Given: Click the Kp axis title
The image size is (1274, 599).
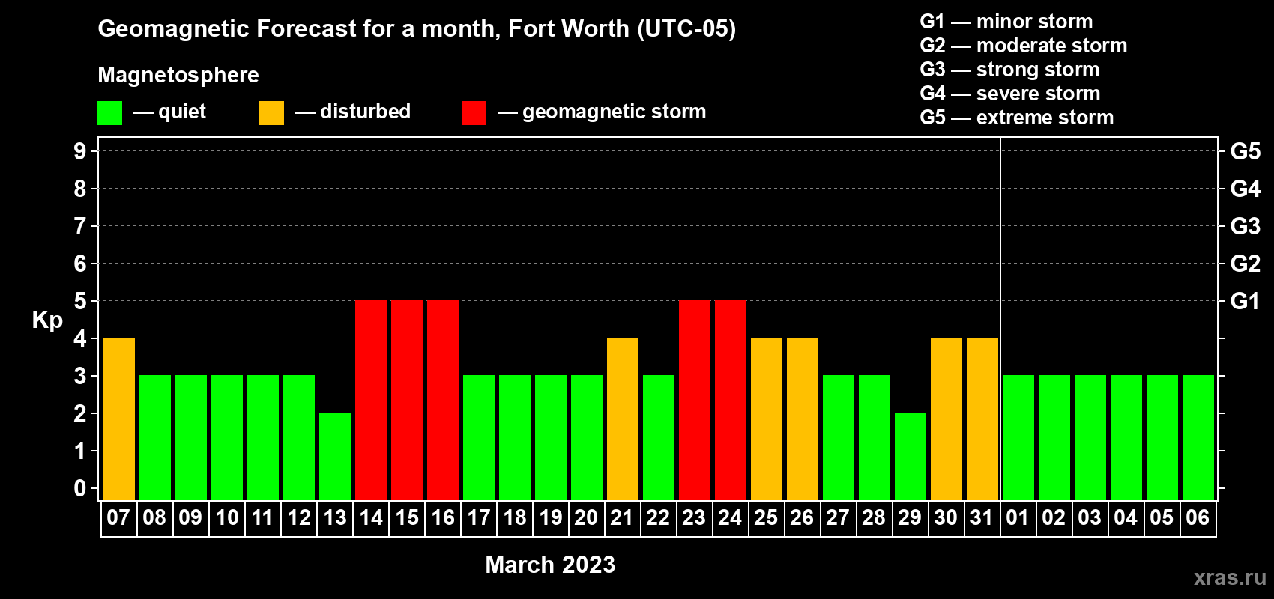Looking at the screenshot, I should click(x=47, y=320).
